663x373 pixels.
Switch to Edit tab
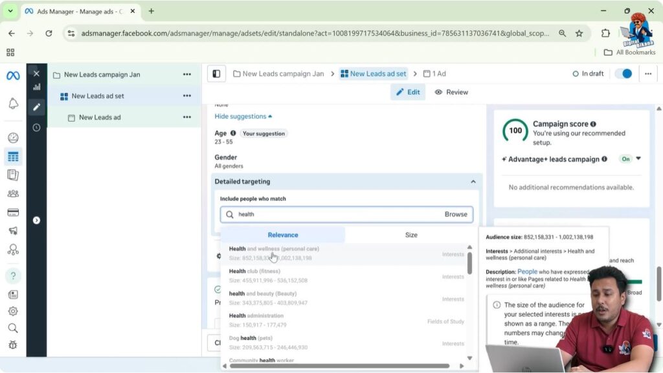[x=408, y=92]
